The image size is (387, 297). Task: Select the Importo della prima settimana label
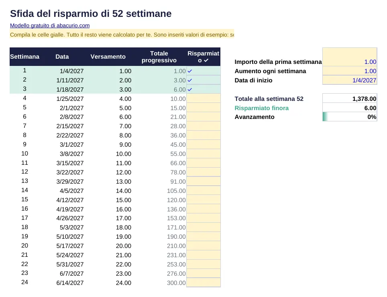[278, 62]
